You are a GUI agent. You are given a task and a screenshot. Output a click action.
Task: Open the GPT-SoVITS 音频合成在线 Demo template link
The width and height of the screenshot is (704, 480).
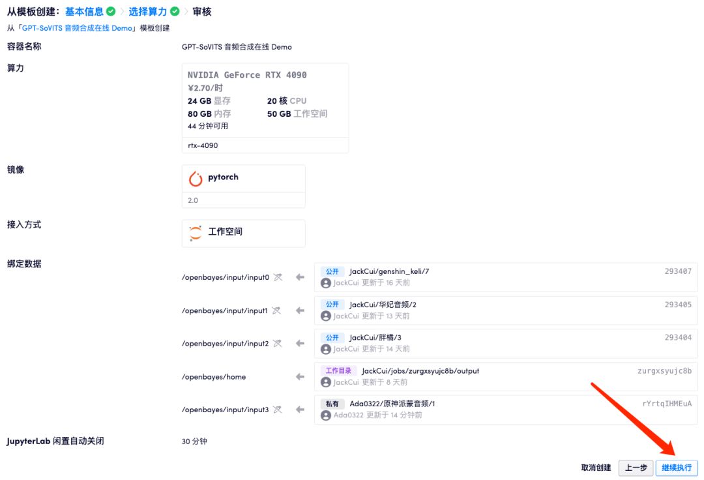(x=77, y=28)
